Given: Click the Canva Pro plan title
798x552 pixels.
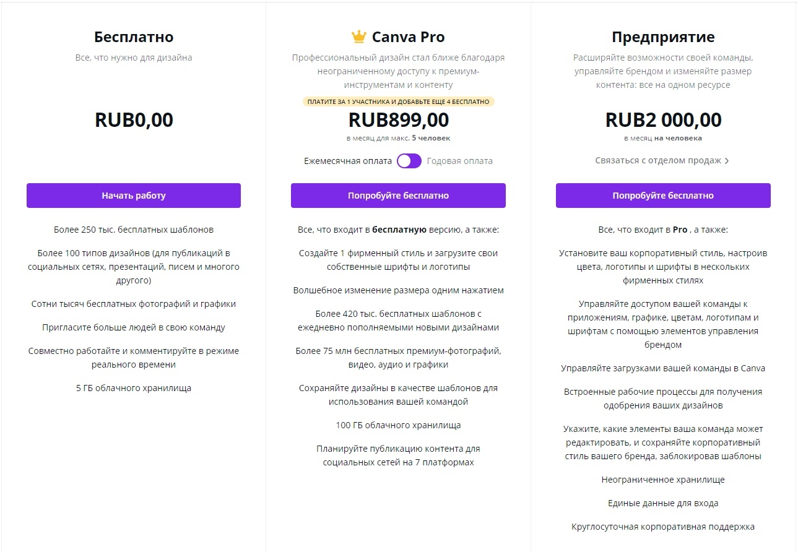Looking at the screenshot, I should 408,37.
